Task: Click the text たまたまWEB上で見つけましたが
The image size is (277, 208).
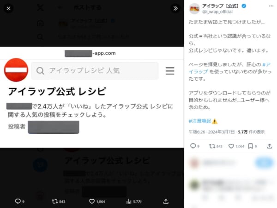Action: [226, 22]
